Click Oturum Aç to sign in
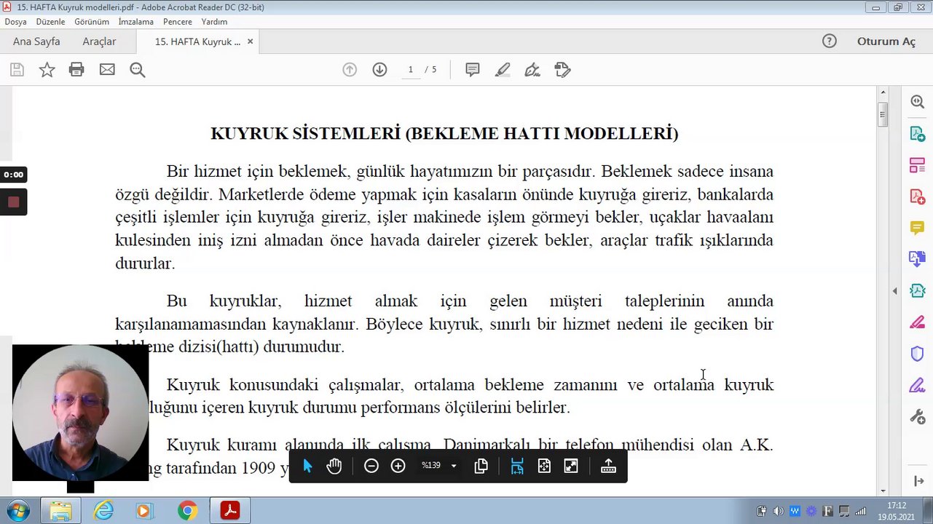This screenshot has height=524, width=933. pyautogui.click(x=886, y=41)
